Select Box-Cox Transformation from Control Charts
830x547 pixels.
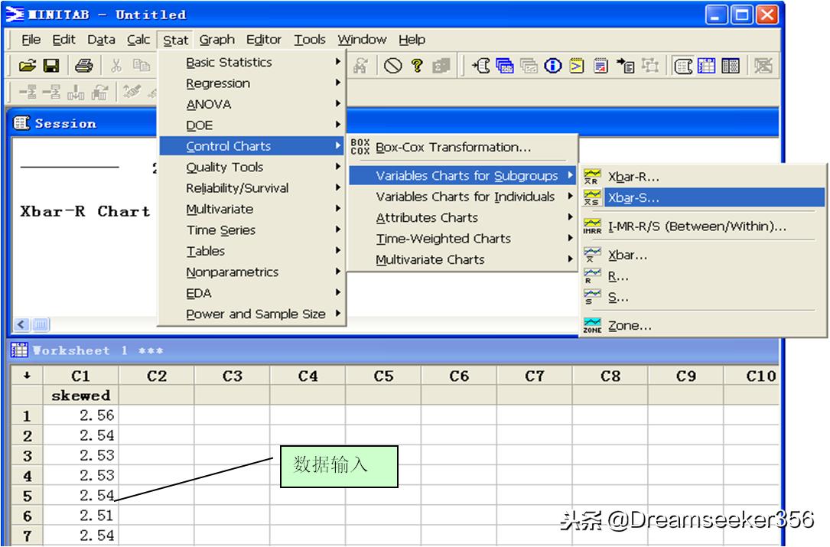(x=452, y=147)
